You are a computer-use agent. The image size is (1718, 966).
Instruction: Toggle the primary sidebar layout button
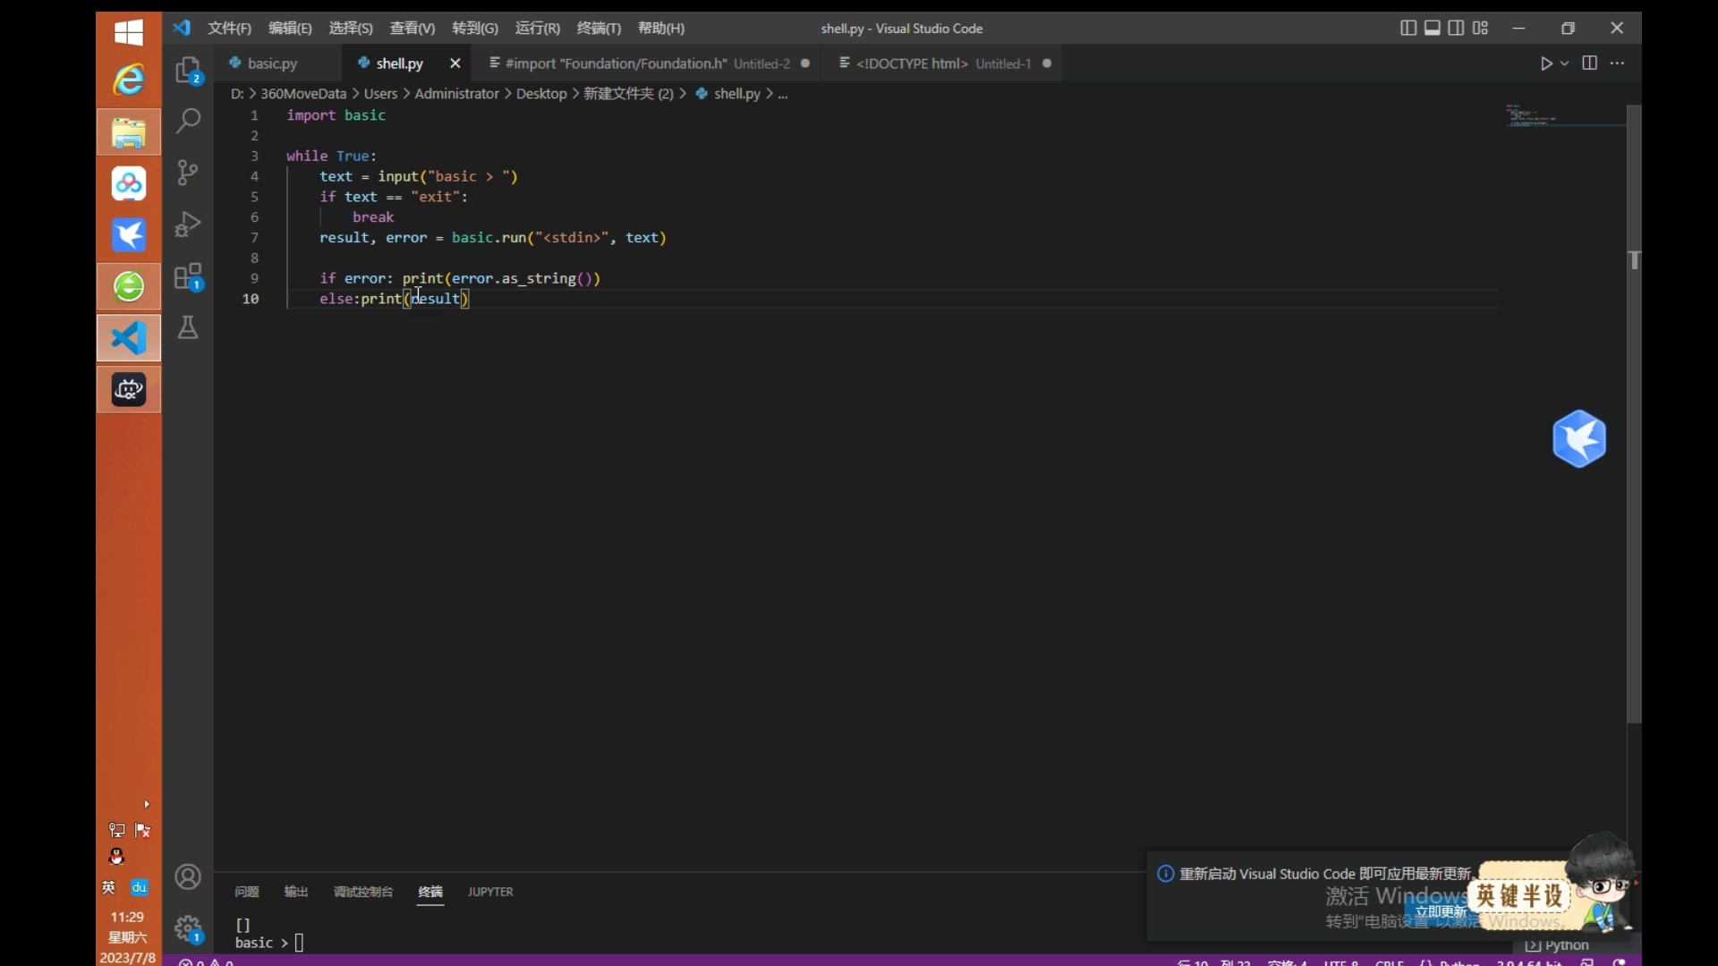click(1408, 28)
